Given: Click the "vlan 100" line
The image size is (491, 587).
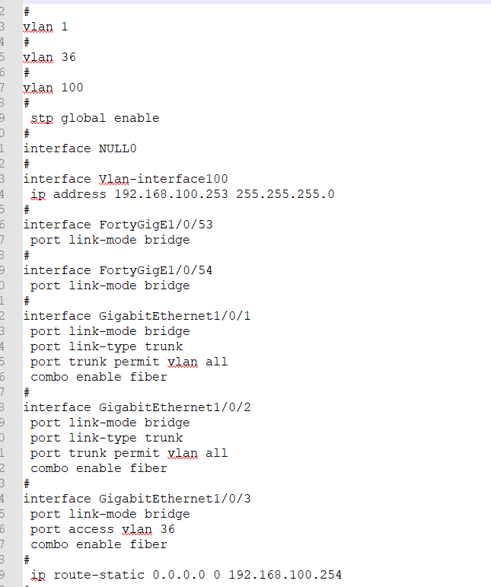Looking at the screenshot, I should click(x=53, y=88).
